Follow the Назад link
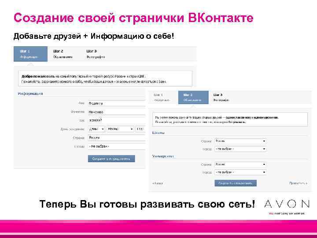Screen dimensions: 317x238 tap(158, 183)
